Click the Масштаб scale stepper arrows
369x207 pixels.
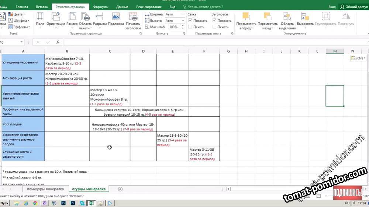pyautogui.click(x=183, y=27)
